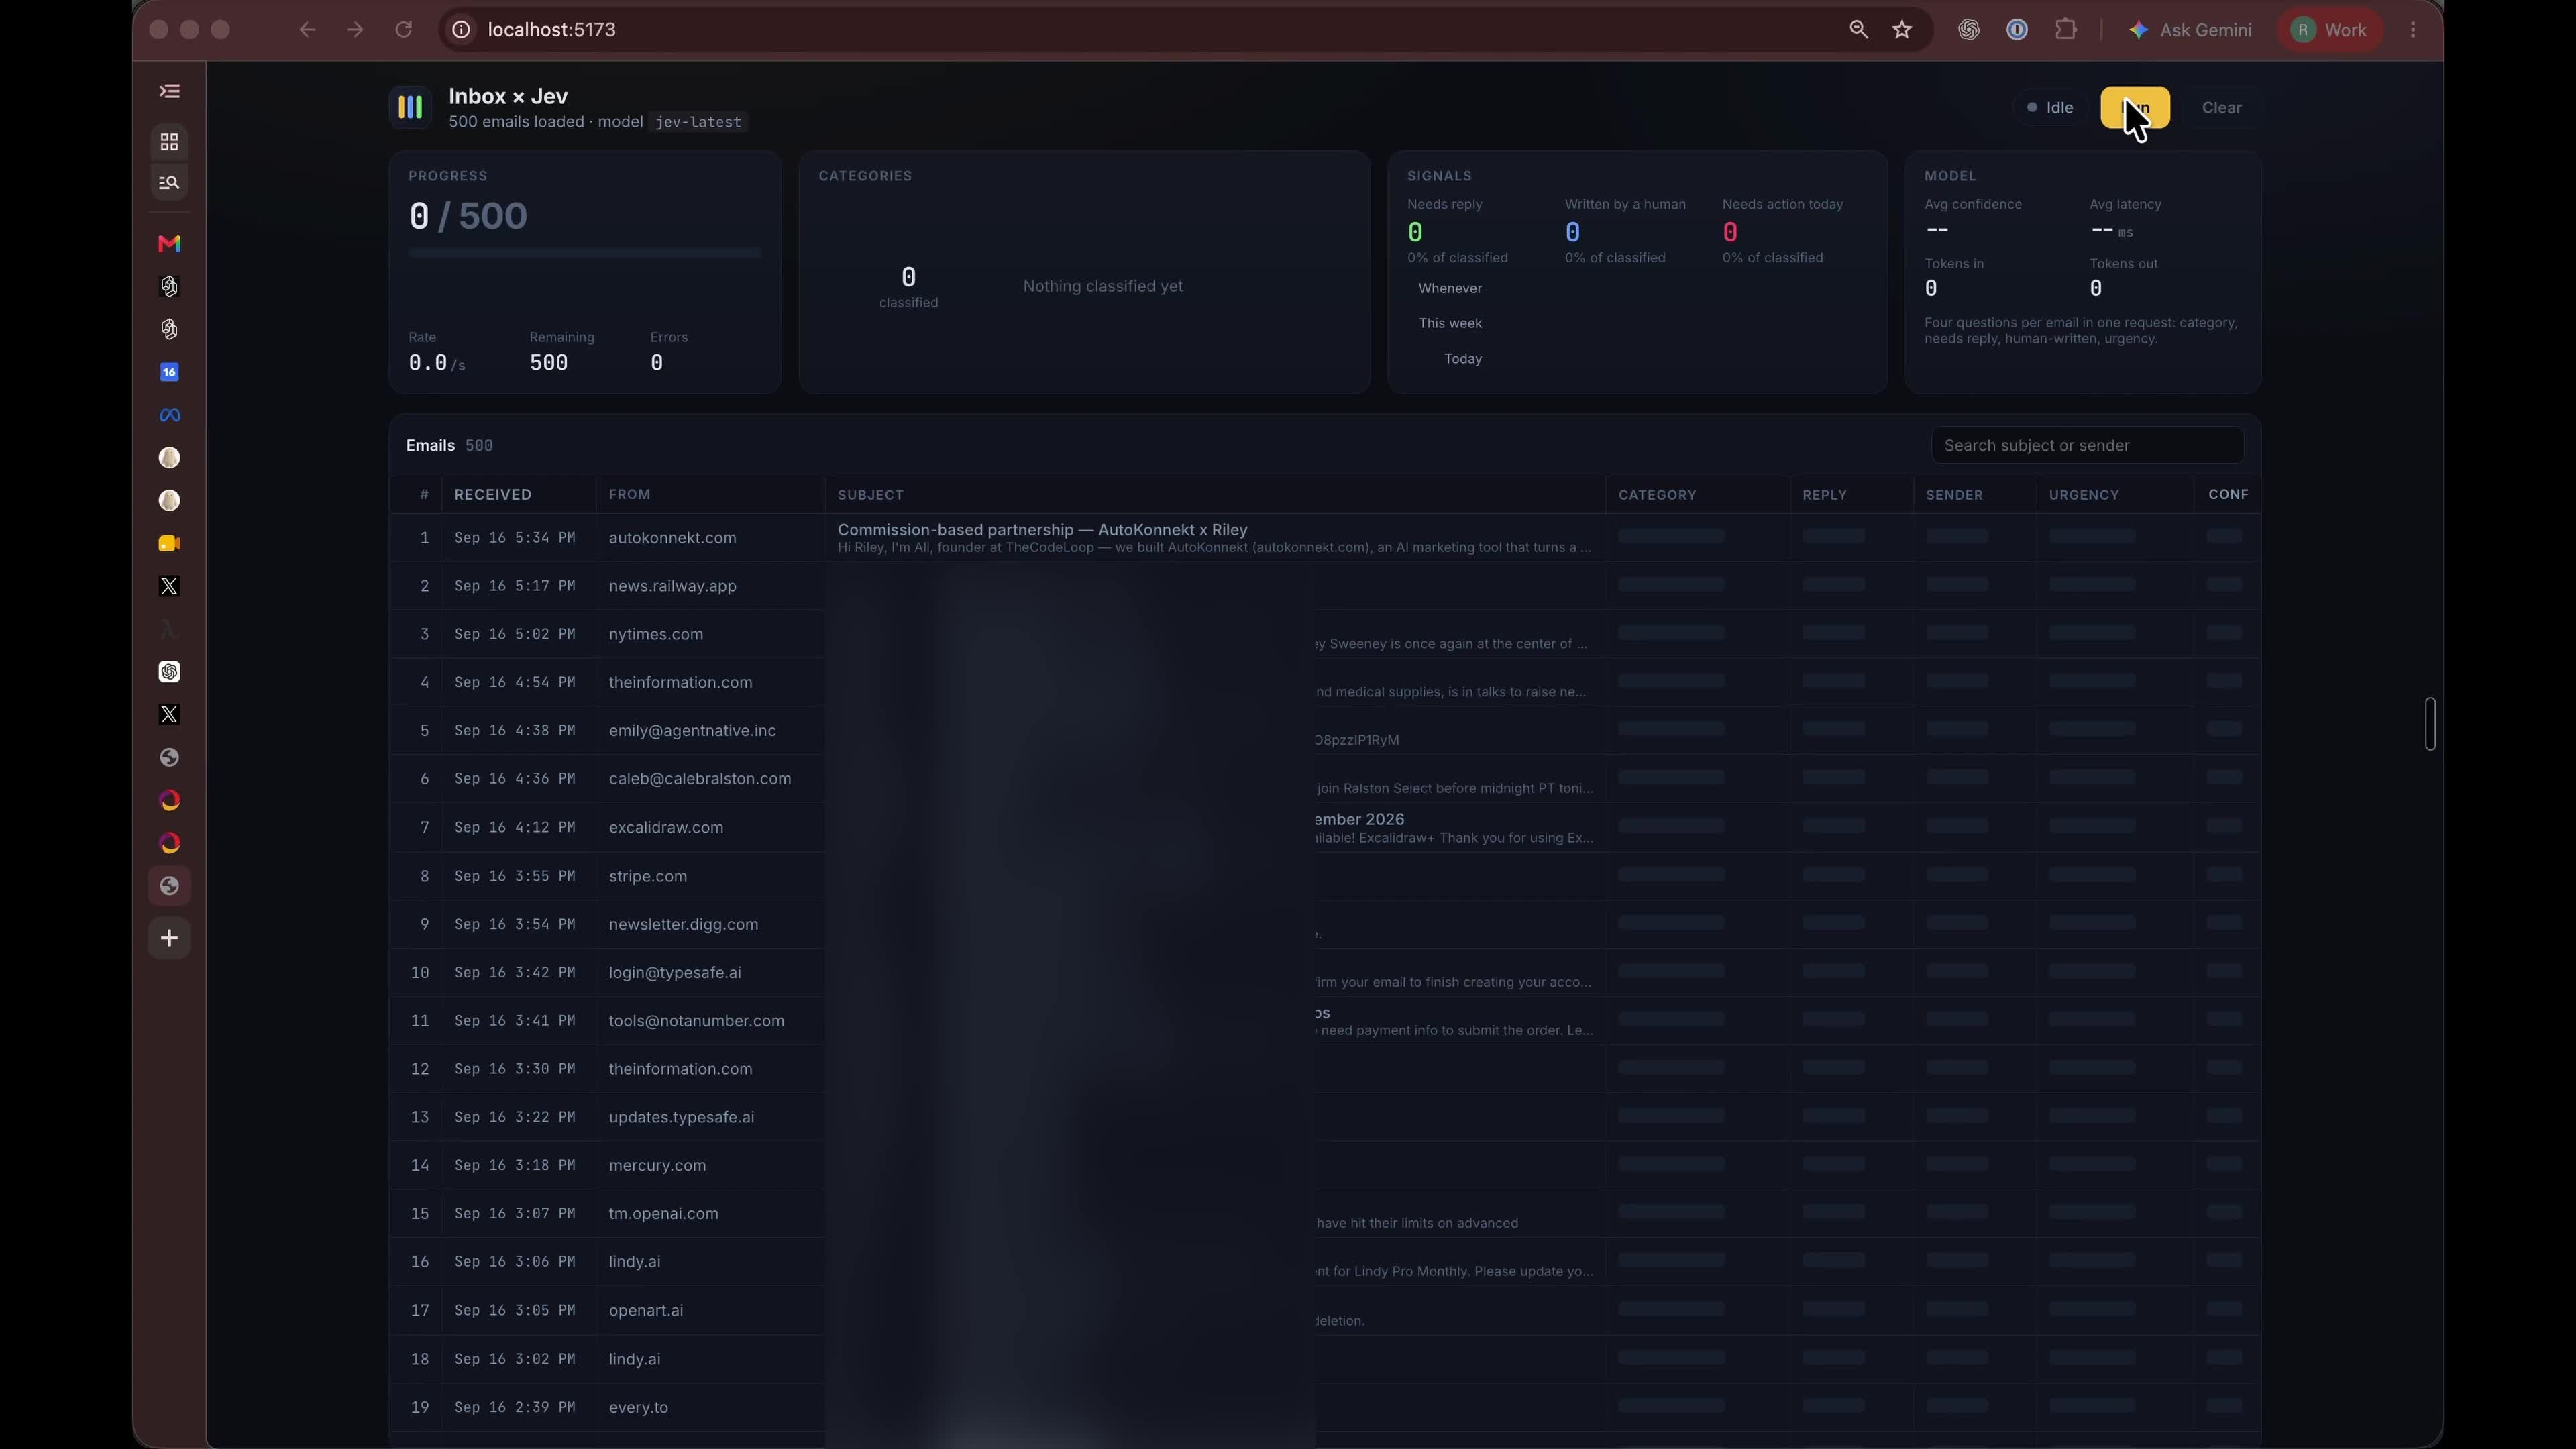The height and width of the screenshot is (1449, 2576).
Task: Open the ChatGPT browser extension
Action: (x=1968, y=29)
